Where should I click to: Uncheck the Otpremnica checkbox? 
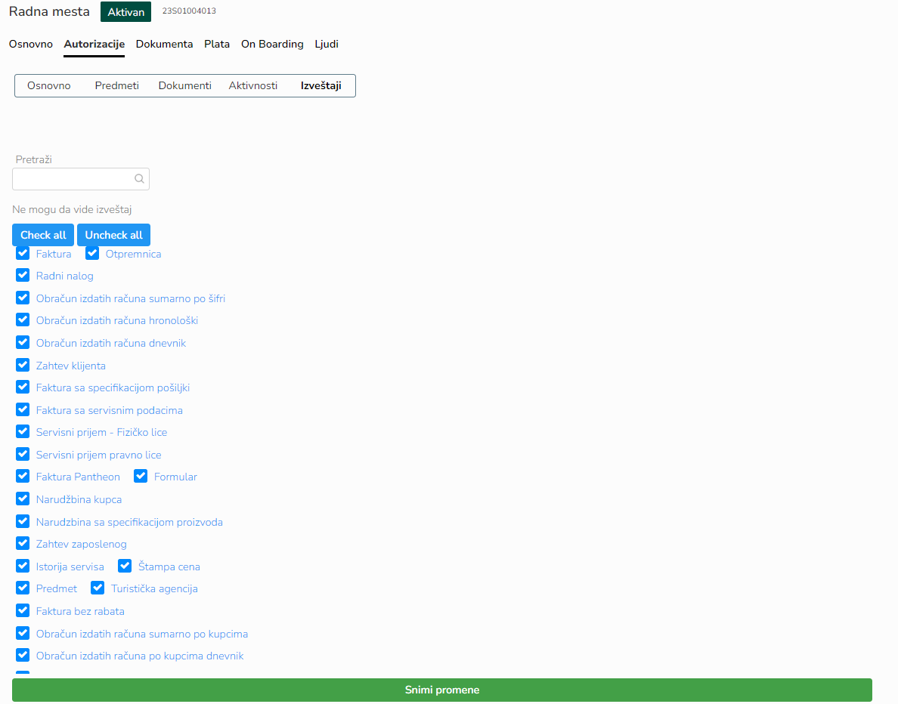click(92, 253)
